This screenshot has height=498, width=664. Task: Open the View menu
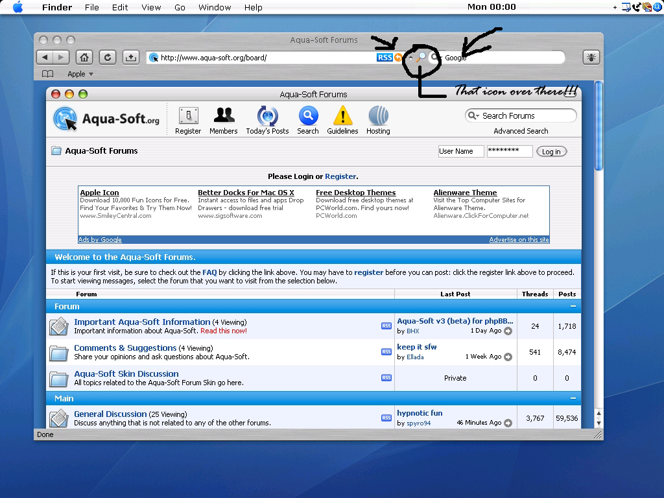(x=151, y=7)
